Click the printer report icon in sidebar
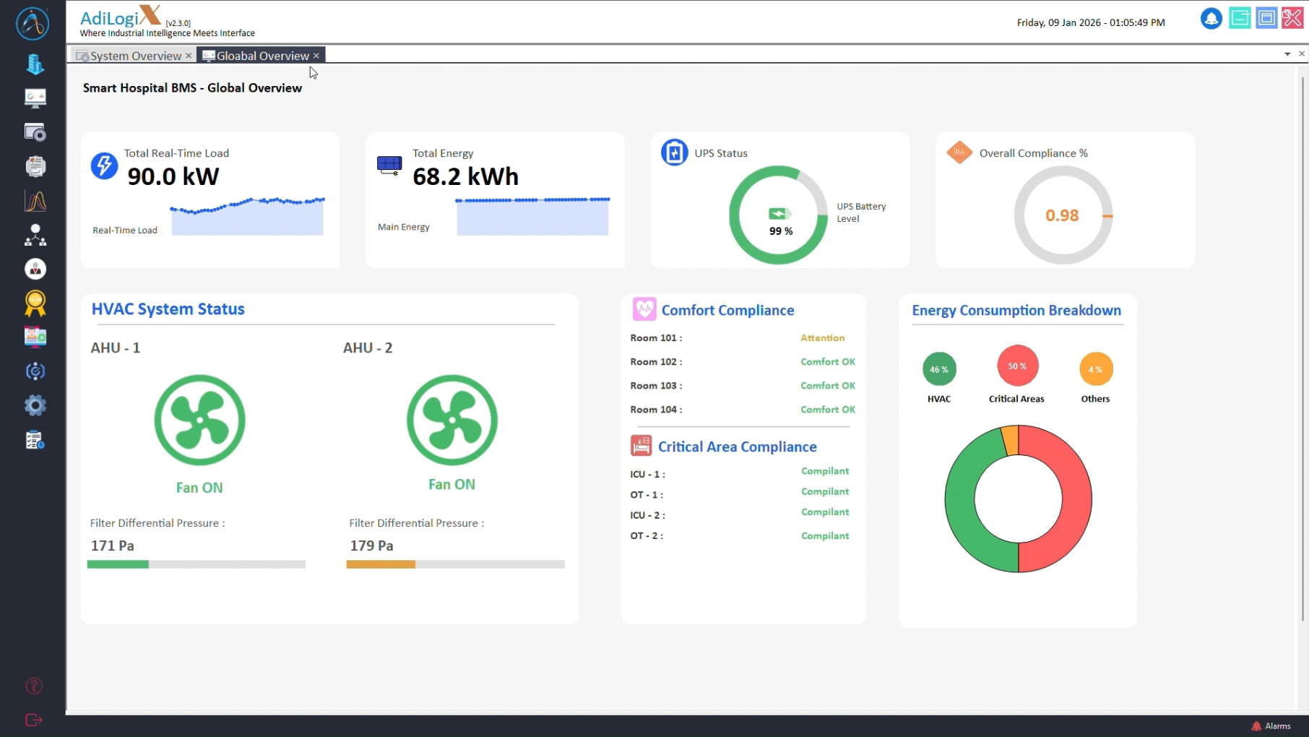 pos(35,166)
